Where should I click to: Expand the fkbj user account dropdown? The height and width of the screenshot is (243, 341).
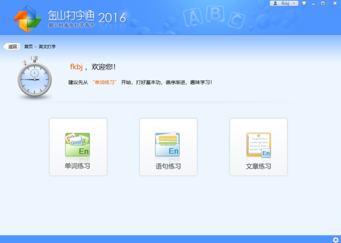tap(285, 3)
